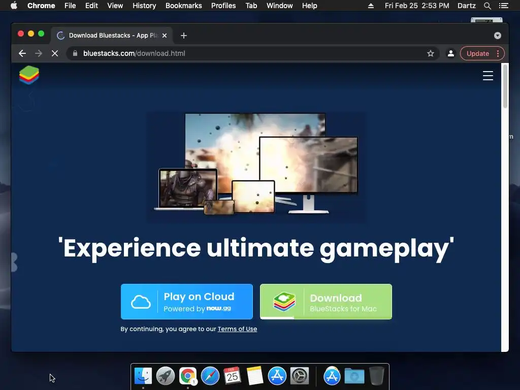Image resolution: width=520 pixels, height=390 pixels.
Task: Click the Update button in Chrome toolbar
Action: tap(477, 53)
